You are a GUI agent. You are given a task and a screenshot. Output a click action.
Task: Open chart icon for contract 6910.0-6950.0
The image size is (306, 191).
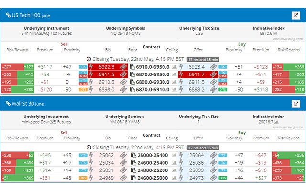click(174, 67)
